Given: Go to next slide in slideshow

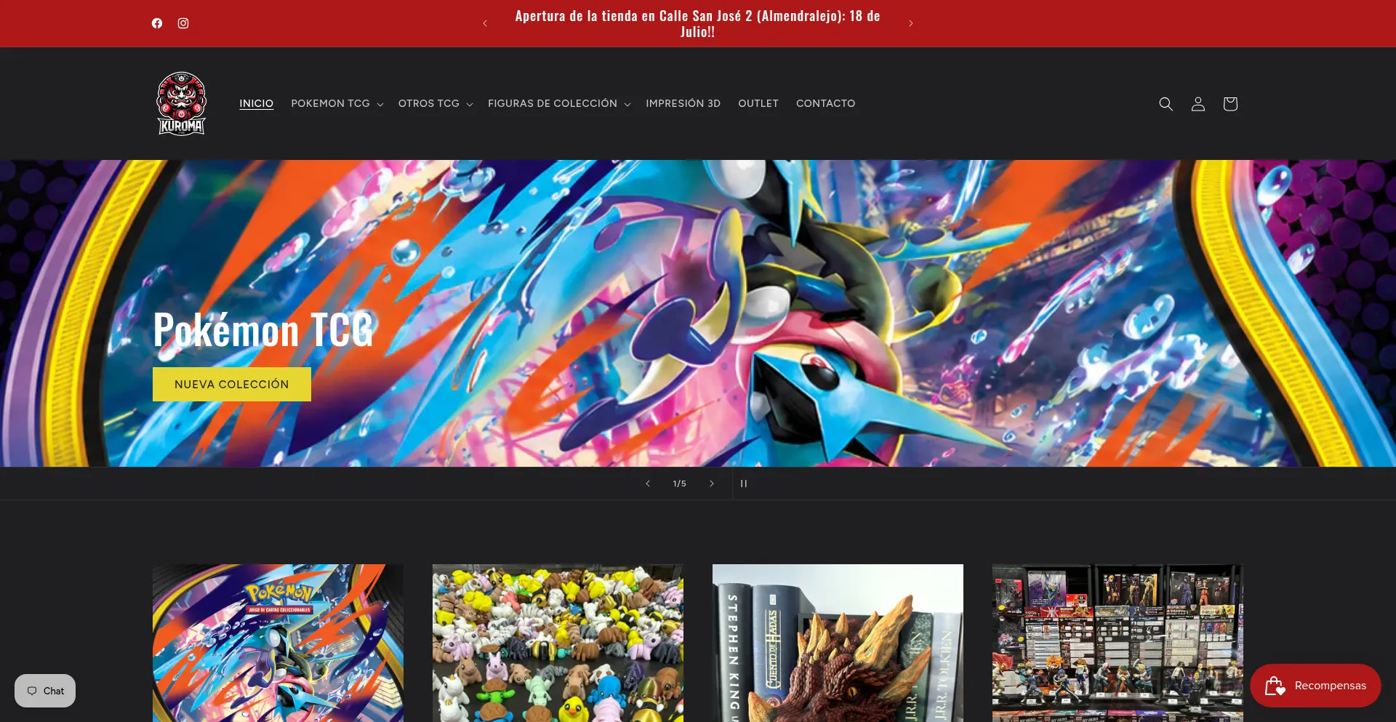Looking at the screenshot, I should [712, 484].
